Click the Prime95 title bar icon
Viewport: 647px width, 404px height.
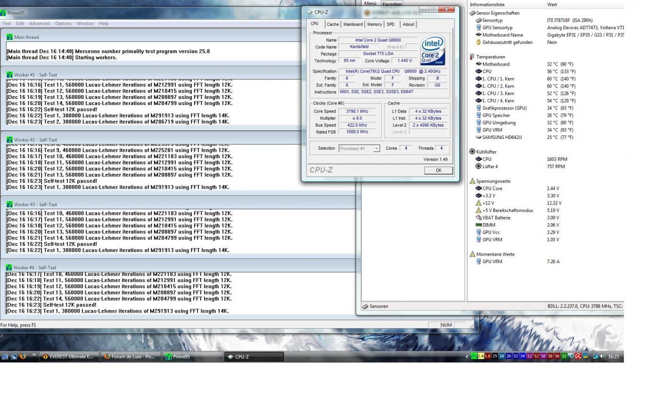pyautogui.click(x=3, y=13)
